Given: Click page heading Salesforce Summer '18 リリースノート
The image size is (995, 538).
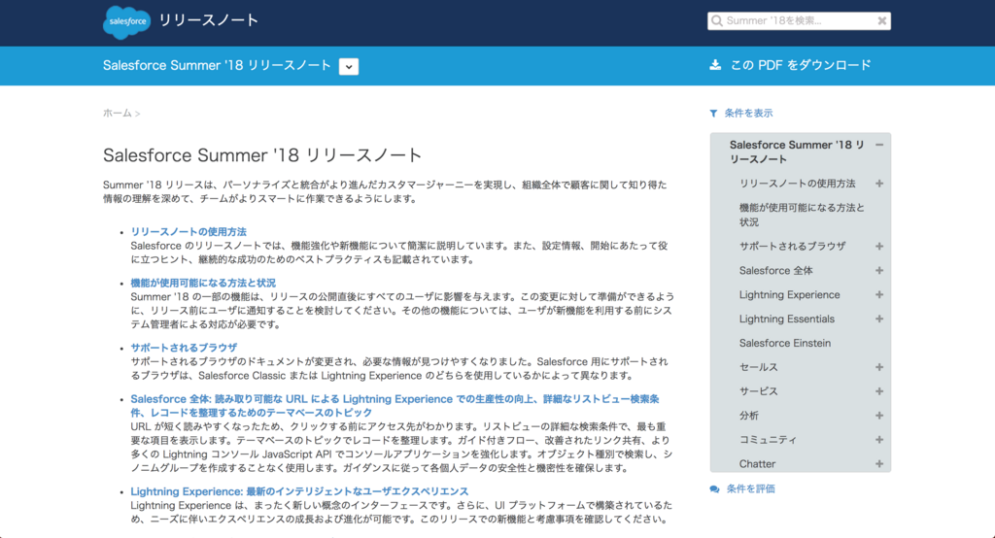Looking at the screenshot, I should click(262, 155).
